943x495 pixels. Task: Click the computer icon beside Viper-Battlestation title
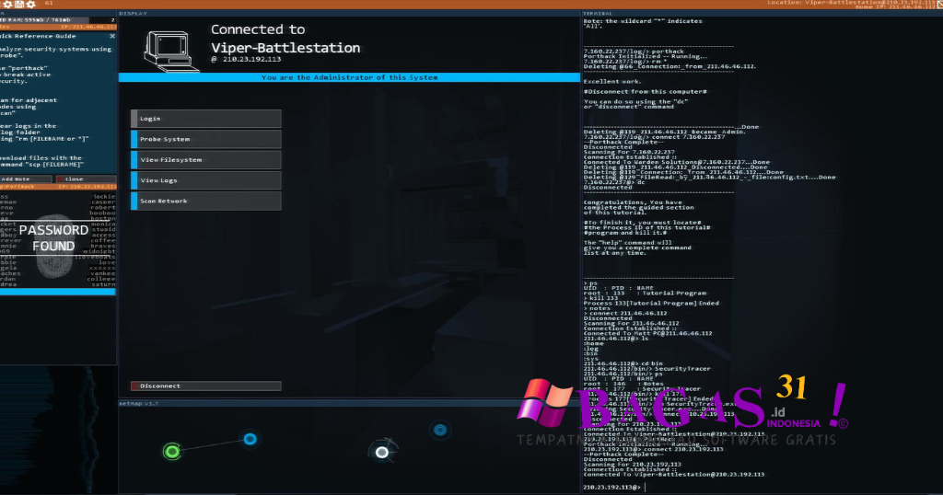(170, 52)
